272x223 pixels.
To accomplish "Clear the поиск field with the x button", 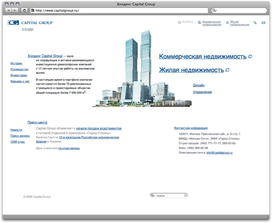I will pos(185,196).
